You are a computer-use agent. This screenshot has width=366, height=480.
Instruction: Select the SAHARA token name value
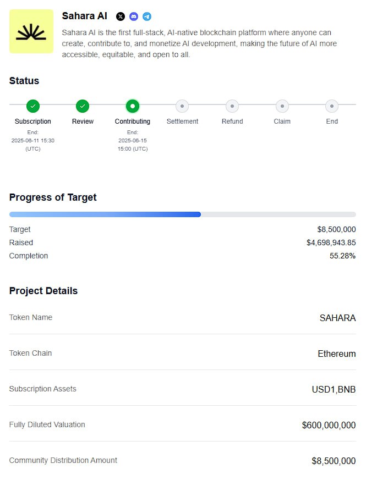tap(337, 318)
